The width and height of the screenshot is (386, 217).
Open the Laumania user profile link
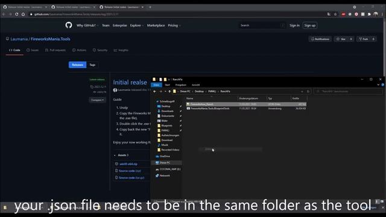19,39
